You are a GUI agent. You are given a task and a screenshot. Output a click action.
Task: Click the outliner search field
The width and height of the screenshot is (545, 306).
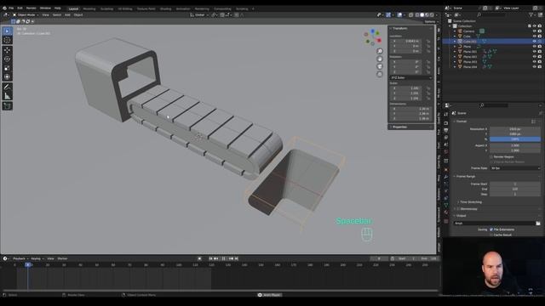tap(490, 15)
